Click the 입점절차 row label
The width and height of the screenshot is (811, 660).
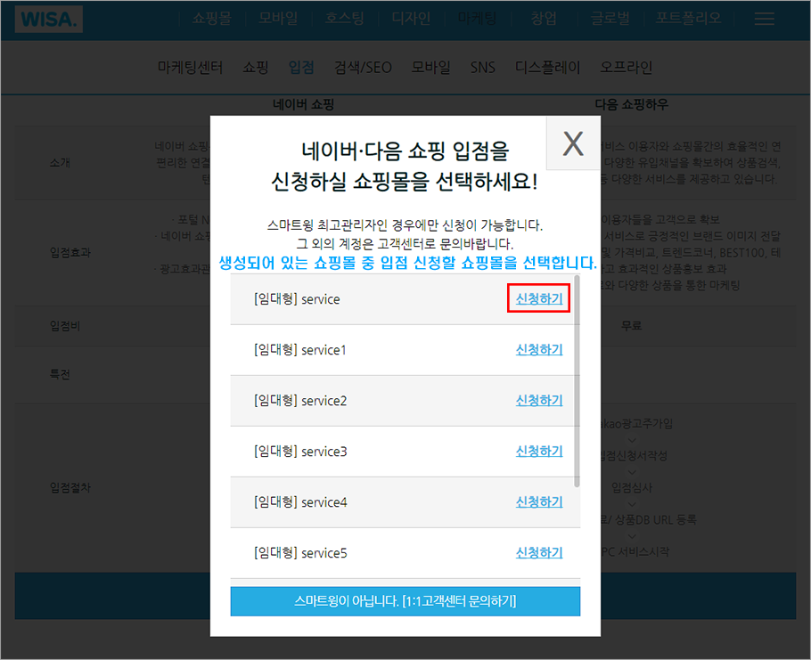click(70, 487)
